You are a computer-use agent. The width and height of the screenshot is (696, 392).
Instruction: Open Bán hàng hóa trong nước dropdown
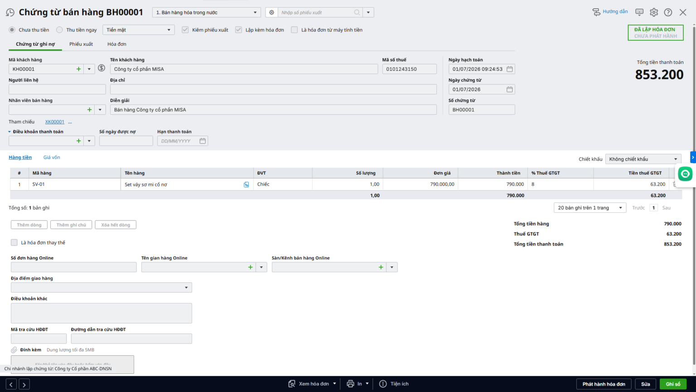pos(206,13)
